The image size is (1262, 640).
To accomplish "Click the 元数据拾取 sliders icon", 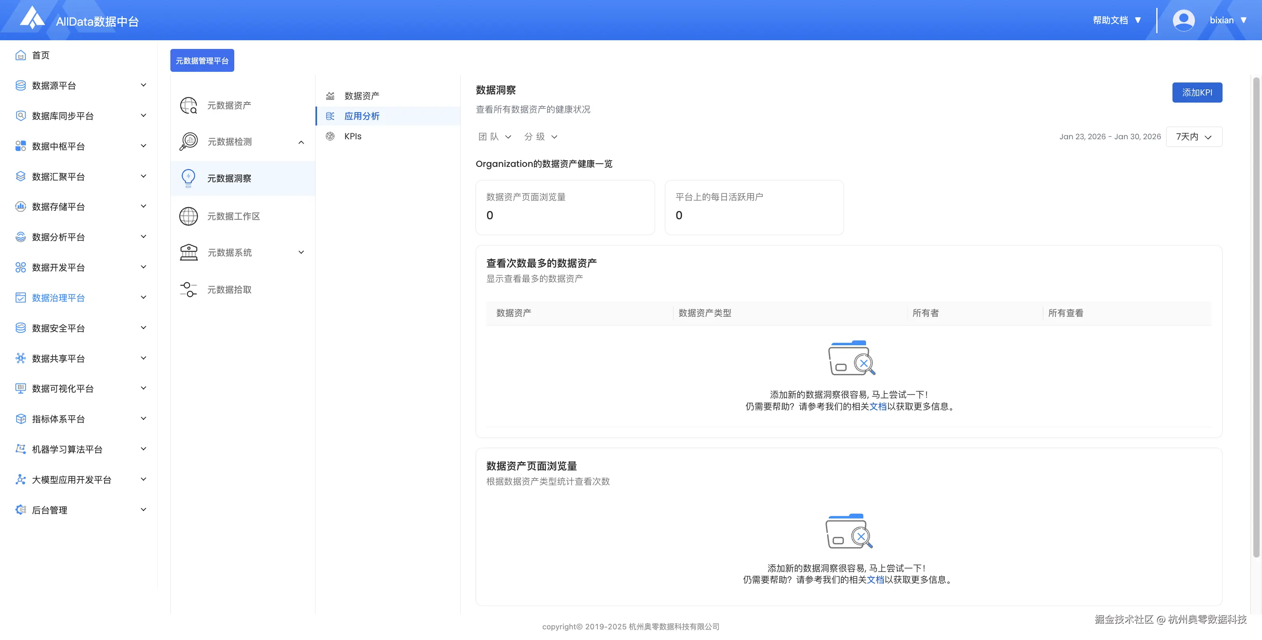I will click(x=188, y=289).
